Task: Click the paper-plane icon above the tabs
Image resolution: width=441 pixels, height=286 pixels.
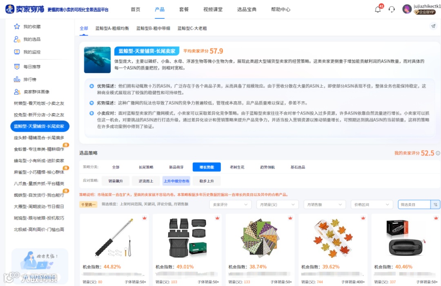Action: coord(433,26)
